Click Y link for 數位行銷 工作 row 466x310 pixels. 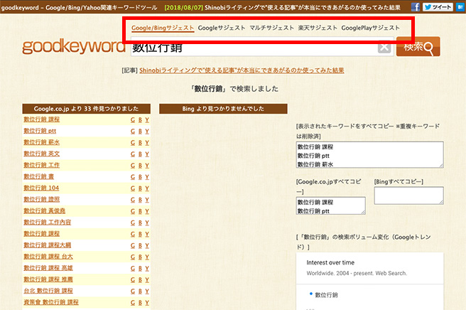tap(147, 166)
